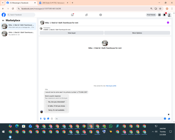Switch to the Messenger Facebook browser tab
The image size is (175, 140).
[21, 3]
